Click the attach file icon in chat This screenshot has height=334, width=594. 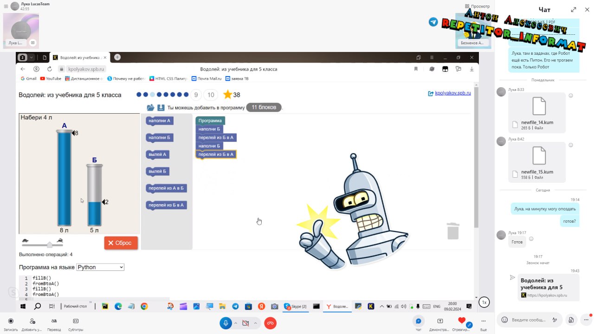pyautogui.click(x=571, y=320)
